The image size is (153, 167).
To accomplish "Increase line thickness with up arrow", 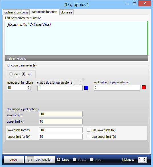I will click(145, 158).
